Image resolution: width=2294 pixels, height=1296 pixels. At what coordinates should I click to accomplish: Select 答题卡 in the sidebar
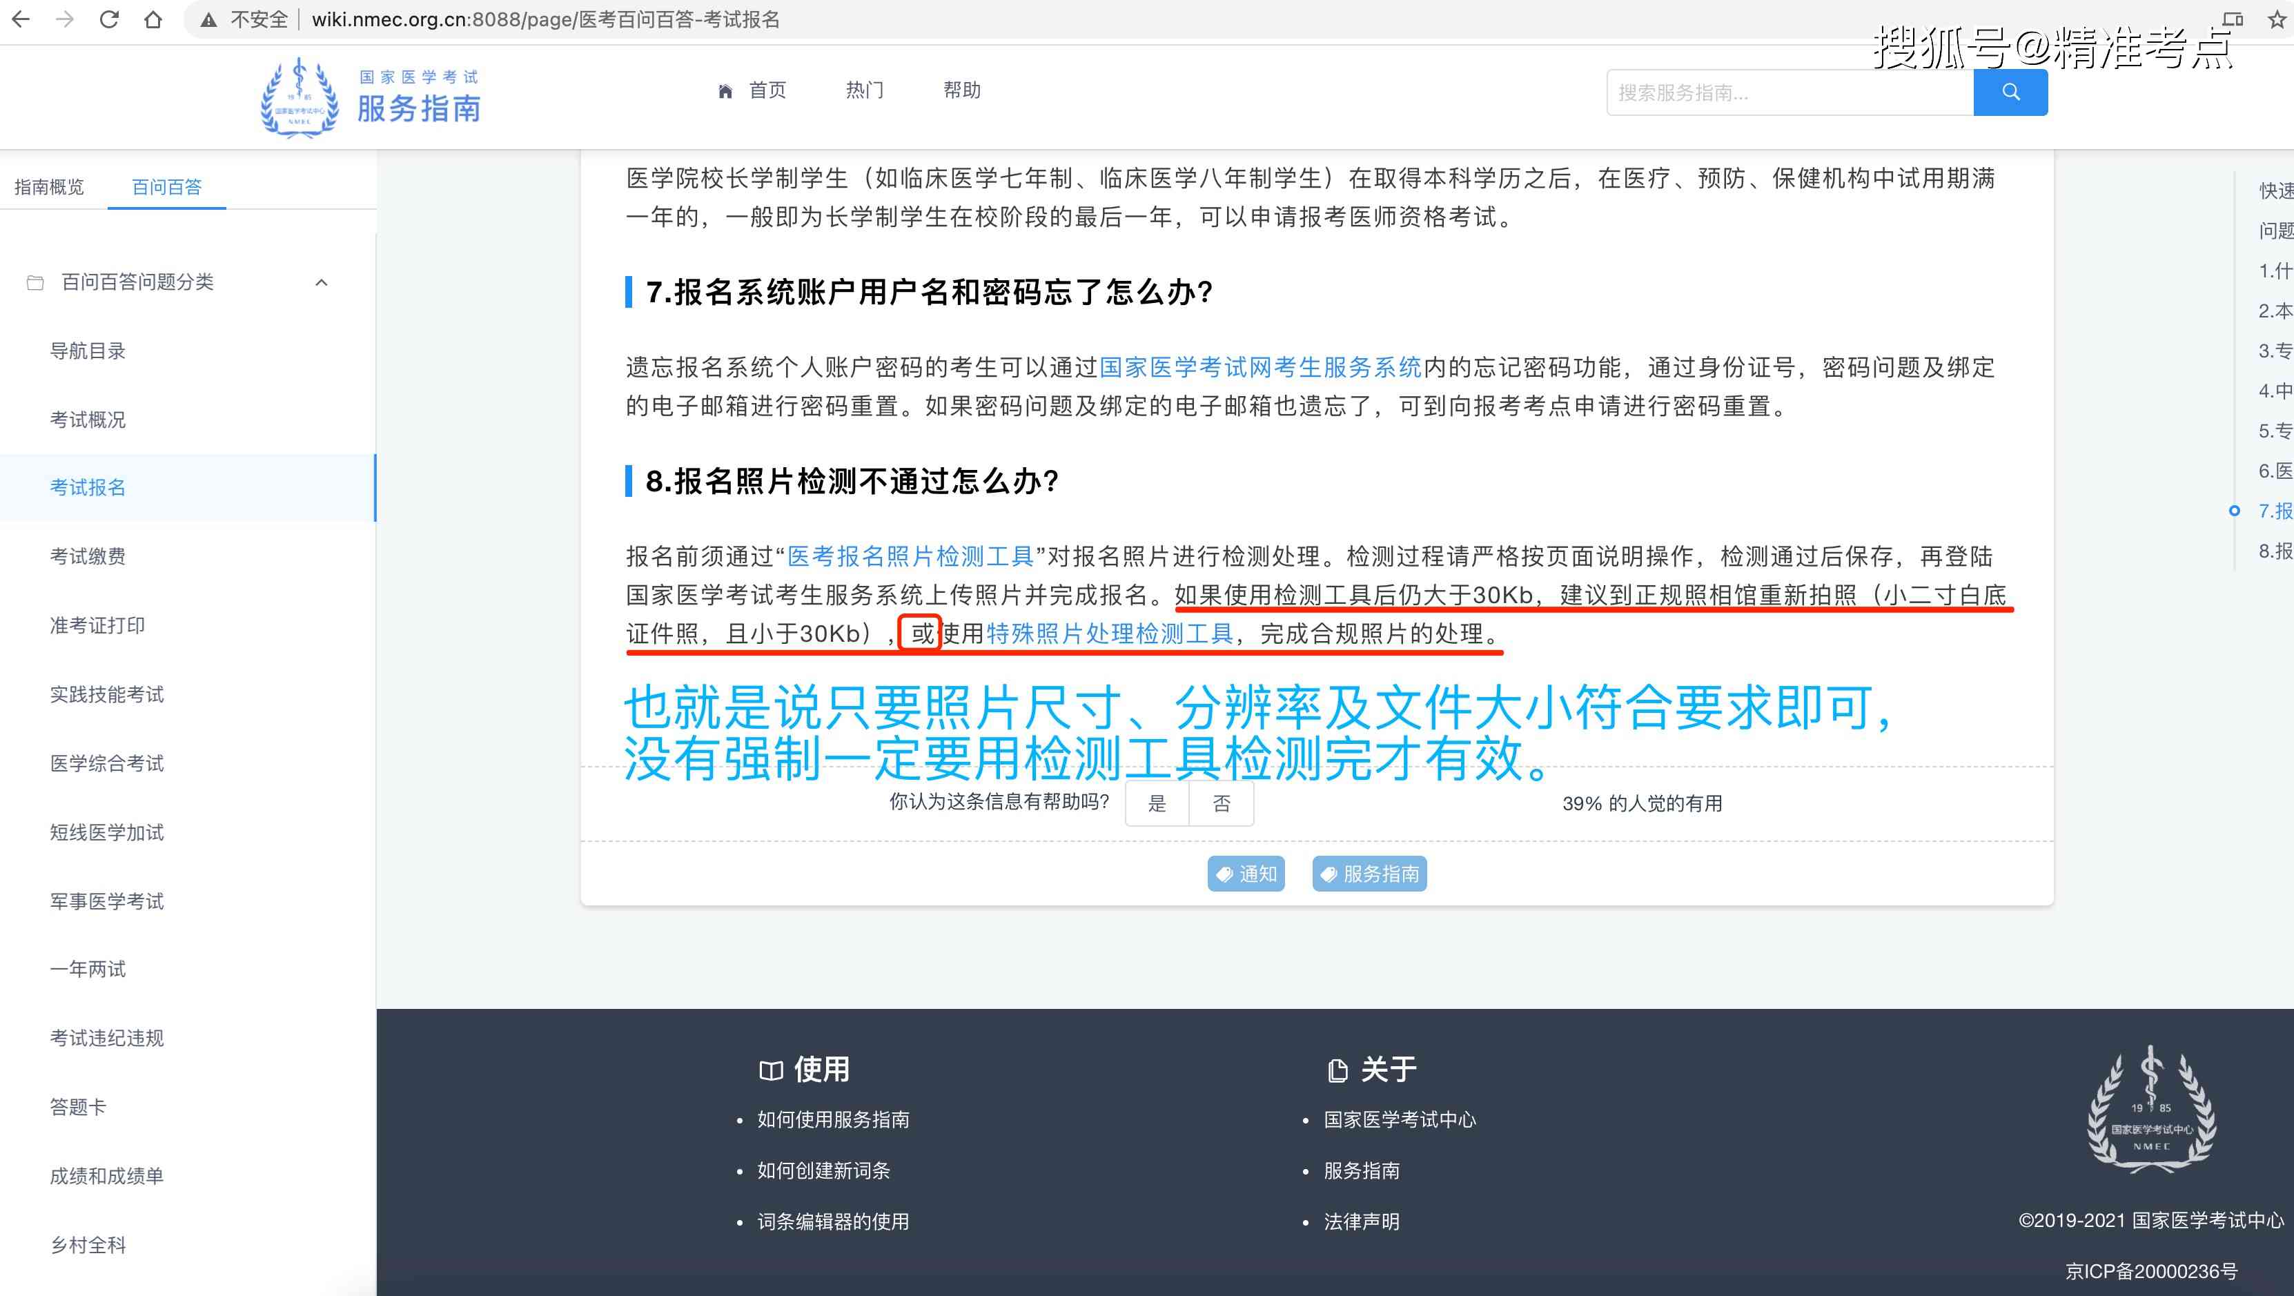77,1107
